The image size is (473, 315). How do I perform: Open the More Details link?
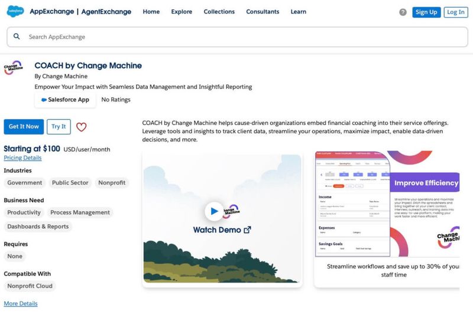tap(21, 304)
